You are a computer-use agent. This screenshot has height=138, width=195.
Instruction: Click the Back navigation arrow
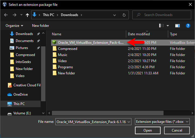(x=6, y=15)
